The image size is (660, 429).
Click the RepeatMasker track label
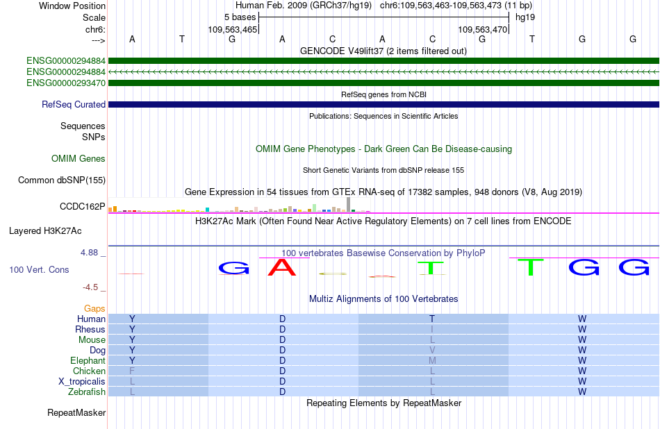[x=76, y=413]
